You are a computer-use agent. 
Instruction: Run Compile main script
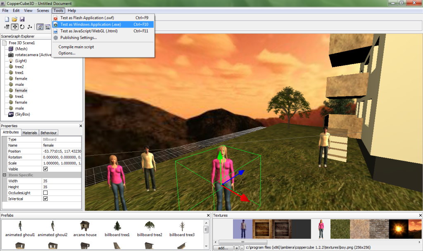tap(103, 47)
